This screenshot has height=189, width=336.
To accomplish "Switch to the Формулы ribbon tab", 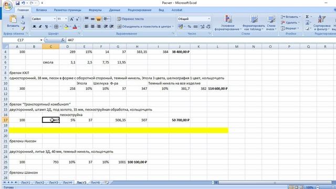I will pyautogui.click(x=95, y=10).
